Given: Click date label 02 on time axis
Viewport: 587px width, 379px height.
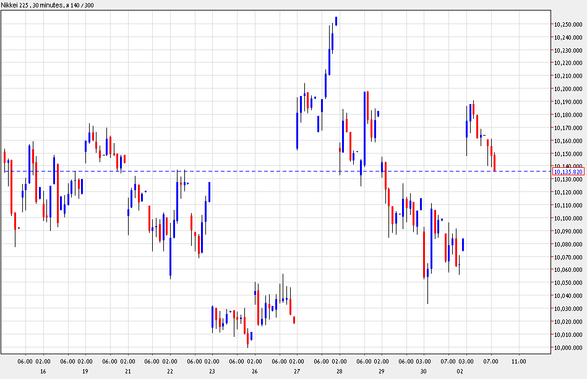Looking at the screenshot, I should [x=460, y=371].
